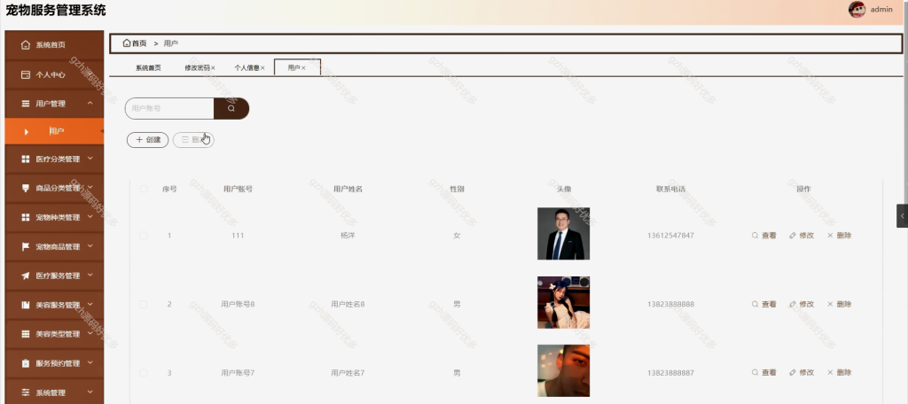This screenshot has height=404, width=908.
Task: Click the 医疗分类管理 grid icon
Action: [x=25, y=159]
